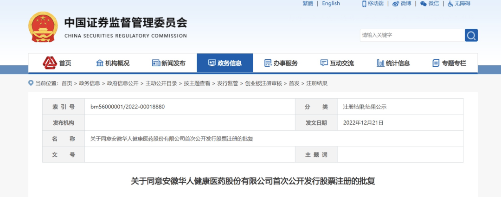This screenshot has width=501, height=197.
Task: Open the 专题专栏 menu
Action: tap(449, 63)
